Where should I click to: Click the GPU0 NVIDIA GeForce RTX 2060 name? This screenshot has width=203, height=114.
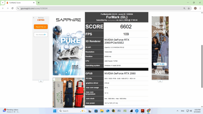120,73
